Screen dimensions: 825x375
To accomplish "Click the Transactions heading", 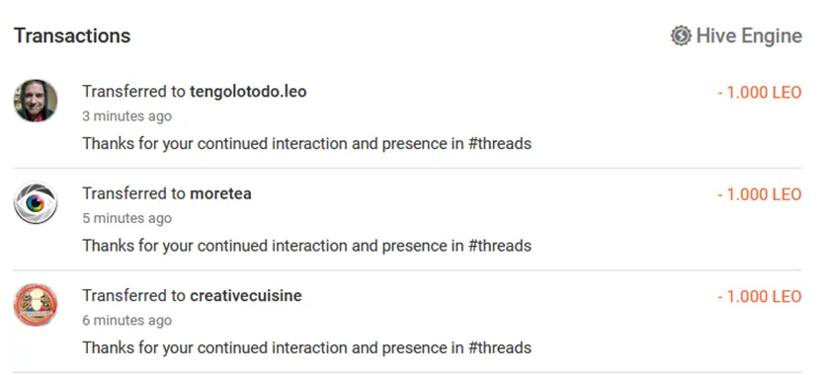I will pos(72,36).
